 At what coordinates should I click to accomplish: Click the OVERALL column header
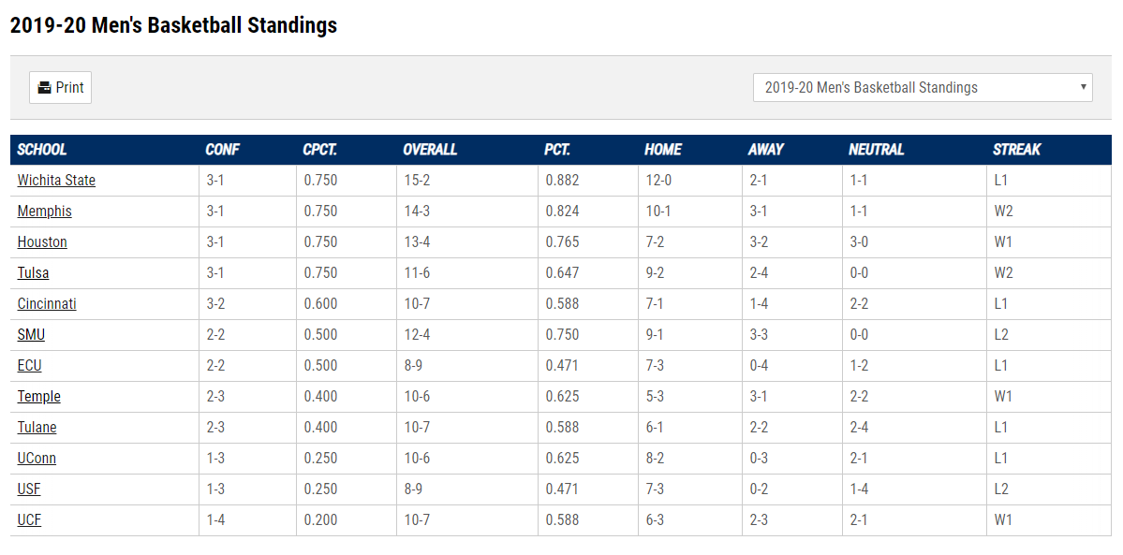click(x=430, y=150)
